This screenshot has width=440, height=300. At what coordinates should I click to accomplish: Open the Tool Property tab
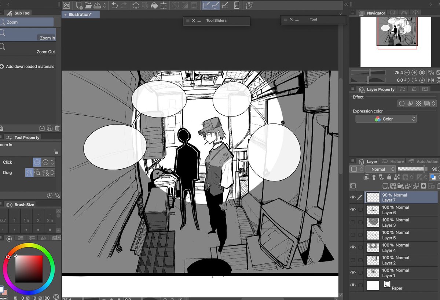[23, 137]
